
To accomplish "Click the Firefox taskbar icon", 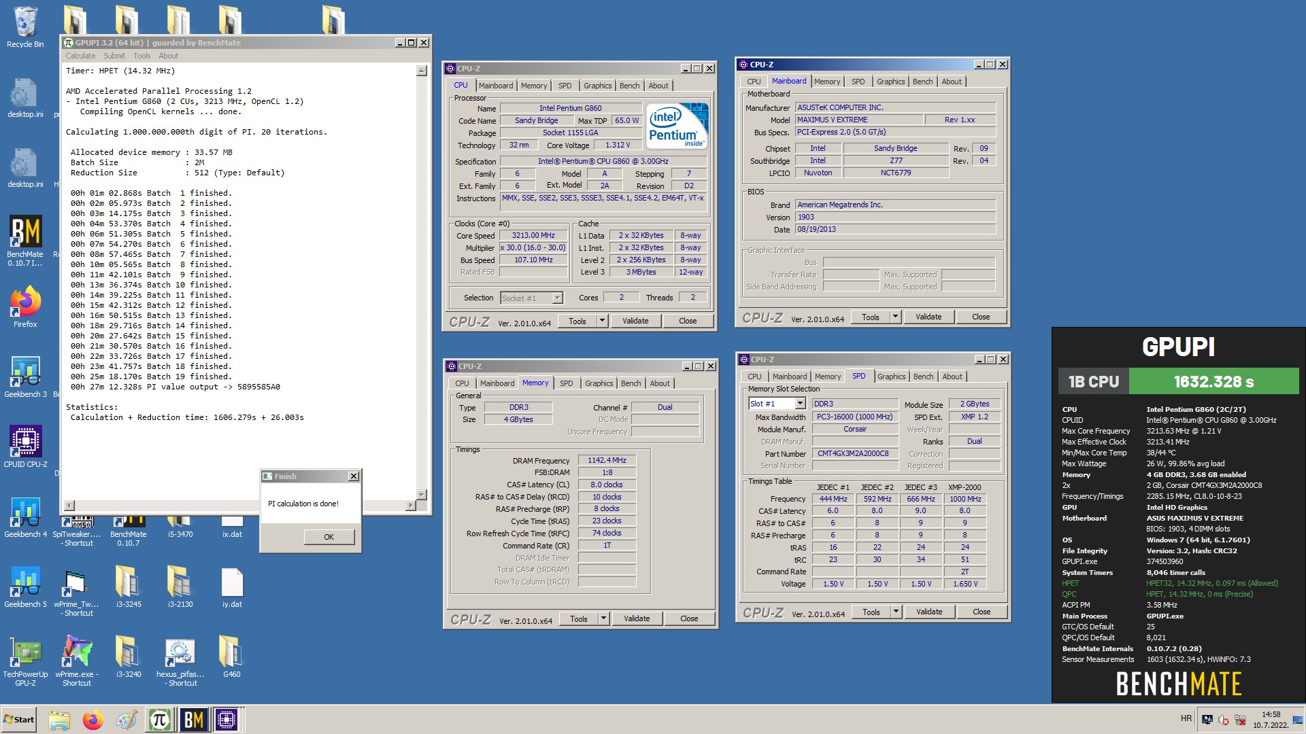I will [93, 720].
